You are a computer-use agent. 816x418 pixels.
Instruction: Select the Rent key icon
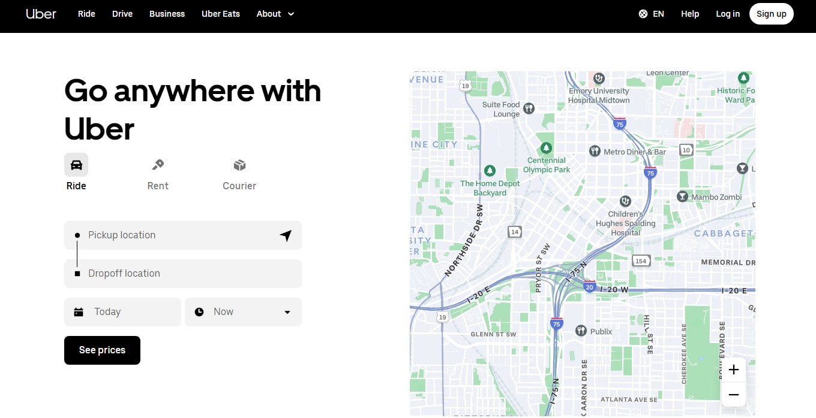[x=158, y=165]
